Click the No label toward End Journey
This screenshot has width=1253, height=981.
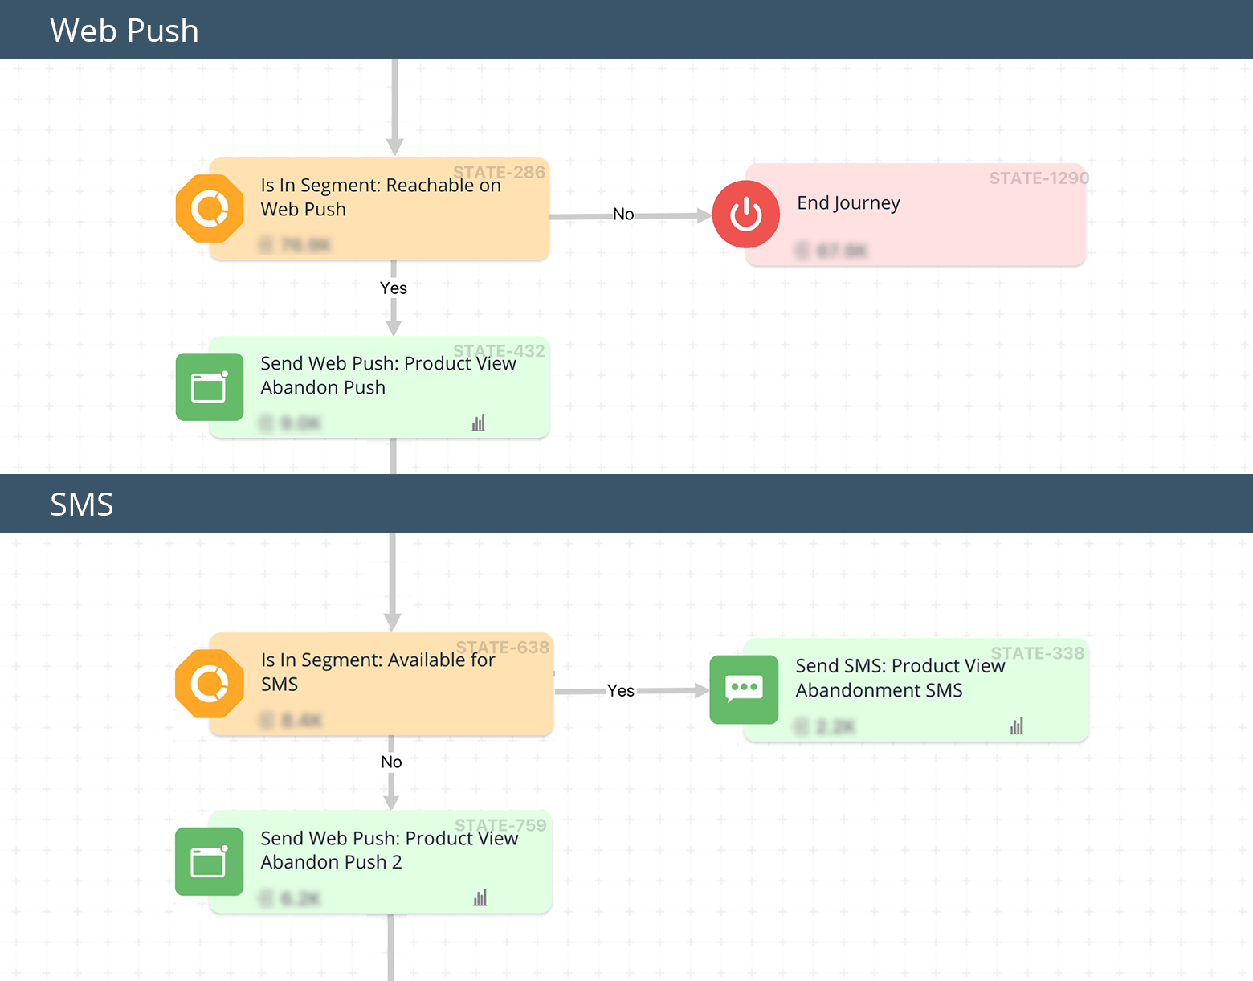(623, 215)
